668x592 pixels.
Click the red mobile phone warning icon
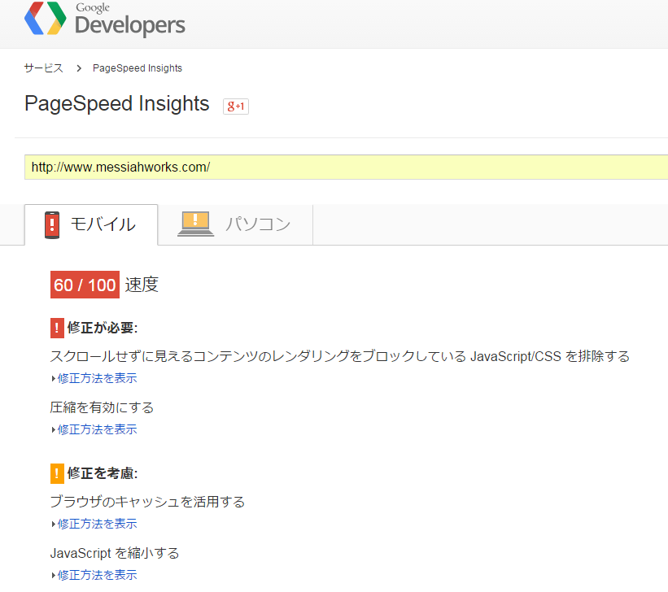tap(52, 225)
